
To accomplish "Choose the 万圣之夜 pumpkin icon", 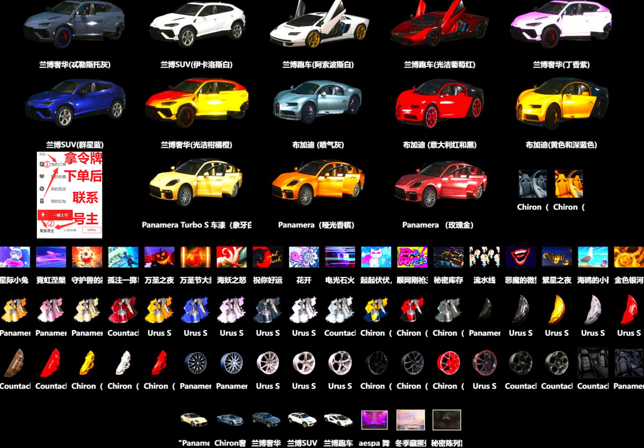I will (x=159, y=257).
